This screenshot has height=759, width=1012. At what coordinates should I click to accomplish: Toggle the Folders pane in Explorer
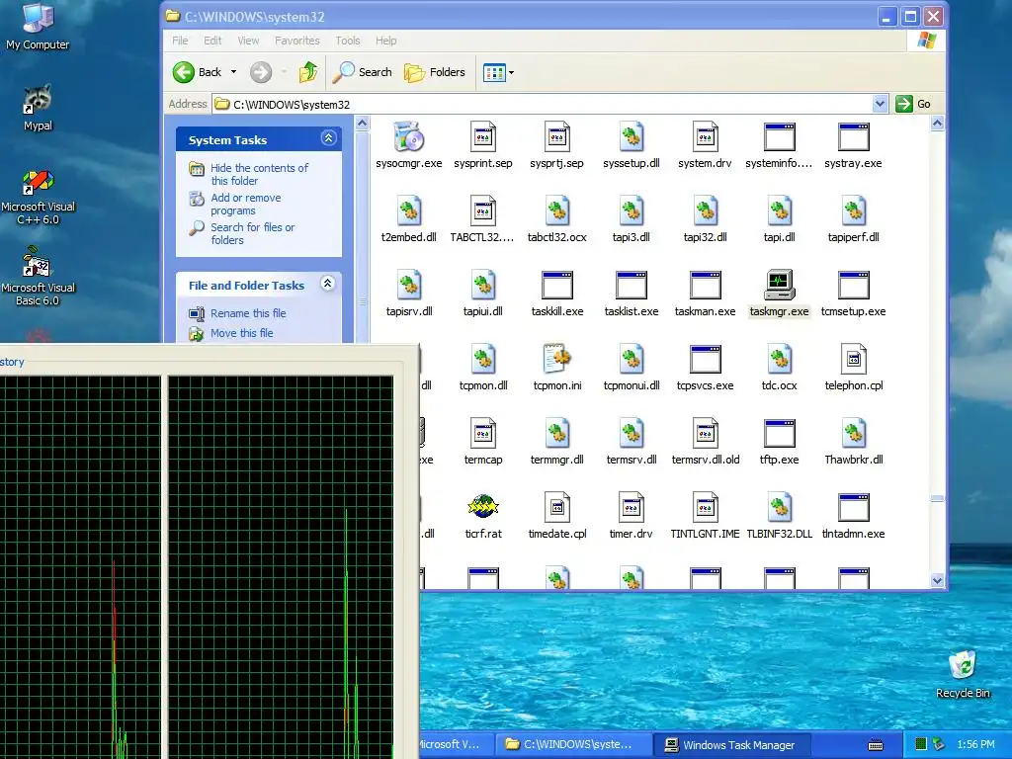pos(435,72)
